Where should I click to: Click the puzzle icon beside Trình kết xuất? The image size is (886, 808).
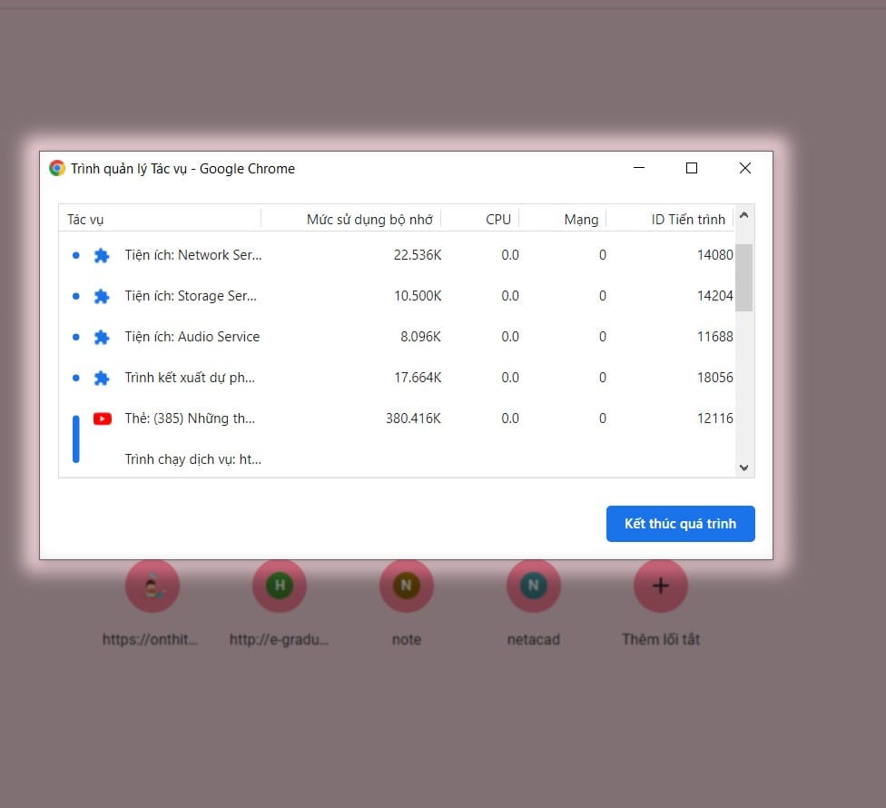click(x=102, y=378)
